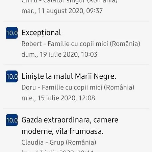Tap the date mar., 11 august 2020, 09:37
Image resolution: width=152 pixels, height=152 pixels.
(62, 11)
